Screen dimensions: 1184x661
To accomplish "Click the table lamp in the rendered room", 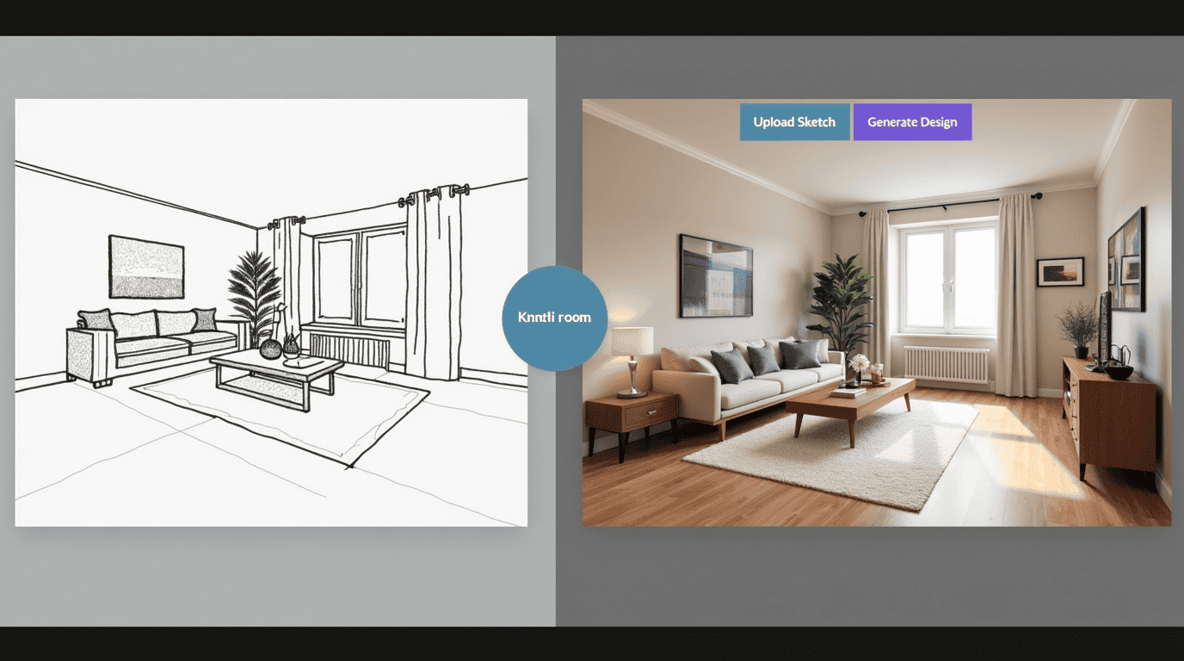I will click(x=632, y=353).
